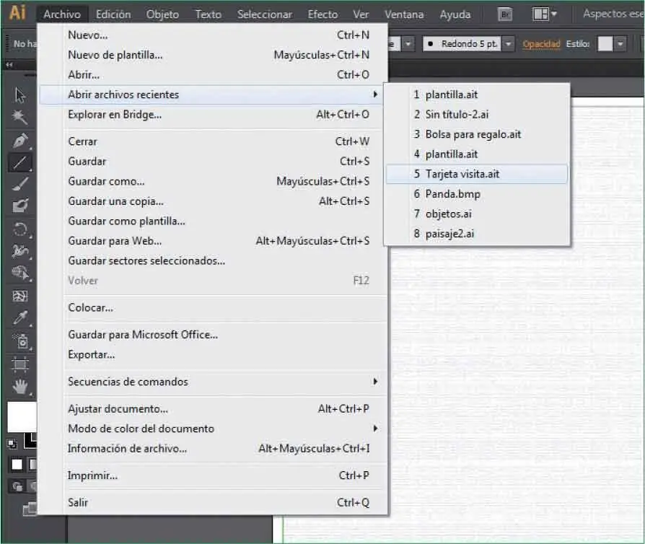Viewport: 645px width, 544px height.
Task: Select the Artboard tool
Action: click(x=19, y=364)
